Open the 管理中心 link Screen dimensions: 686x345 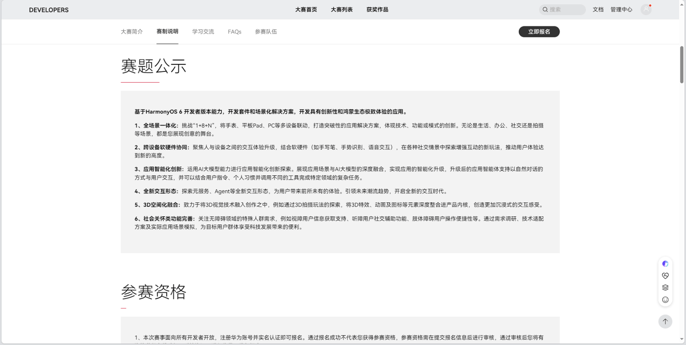pyautogui.click(x=621, y=10)
